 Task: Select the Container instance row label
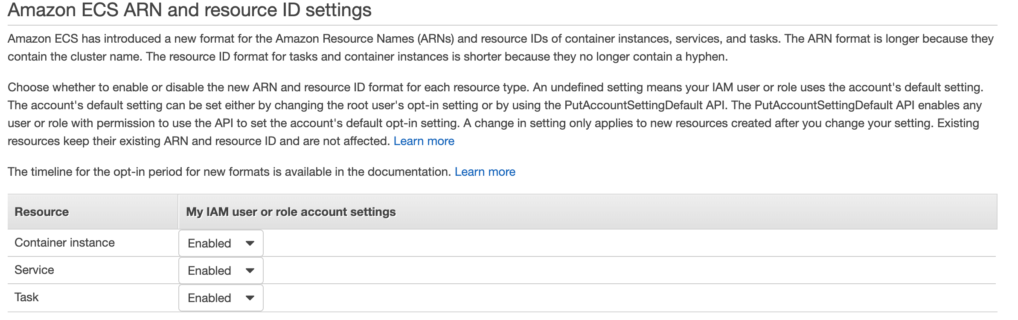click(x=64, y=243)
